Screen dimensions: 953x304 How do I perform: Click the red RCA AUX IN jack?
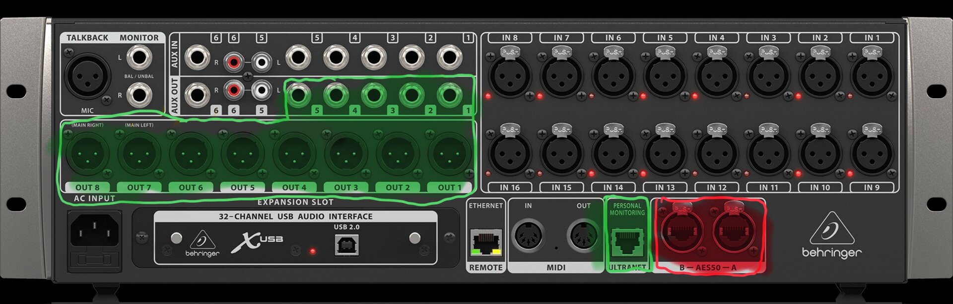point(233,62)
